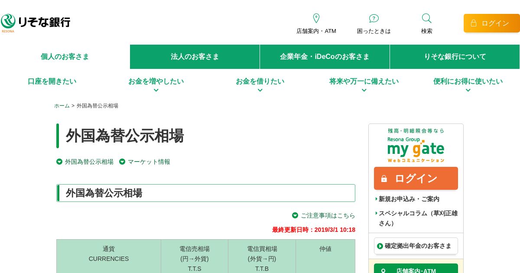The height and width of the screenshot is (273, 520).
Task: Open the 検索 magnifier icon
Action: click(427, 18)
